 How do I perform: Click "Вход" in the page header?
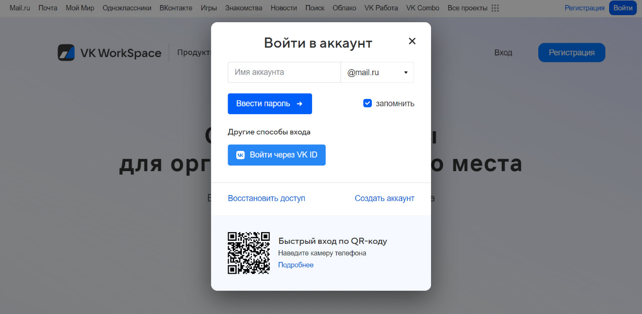(503, 53)
